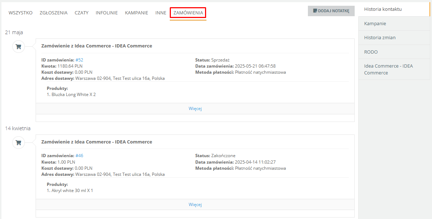This screenshot has height=219, width=432.
Task: Switch to the INNE tab
Action: point(161,13)
